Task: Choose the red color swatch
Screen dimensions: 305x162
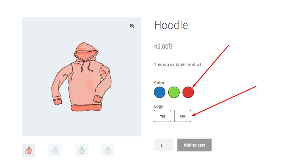Action: (x=188, y=92)
